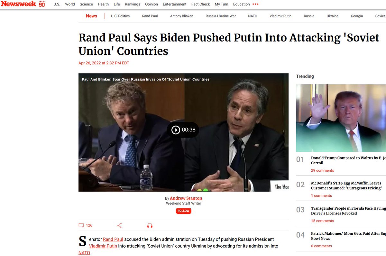The height and width of the screenshot is (256, 386).
Task: Click the Vladimir Putin article link
Action: 103,246
